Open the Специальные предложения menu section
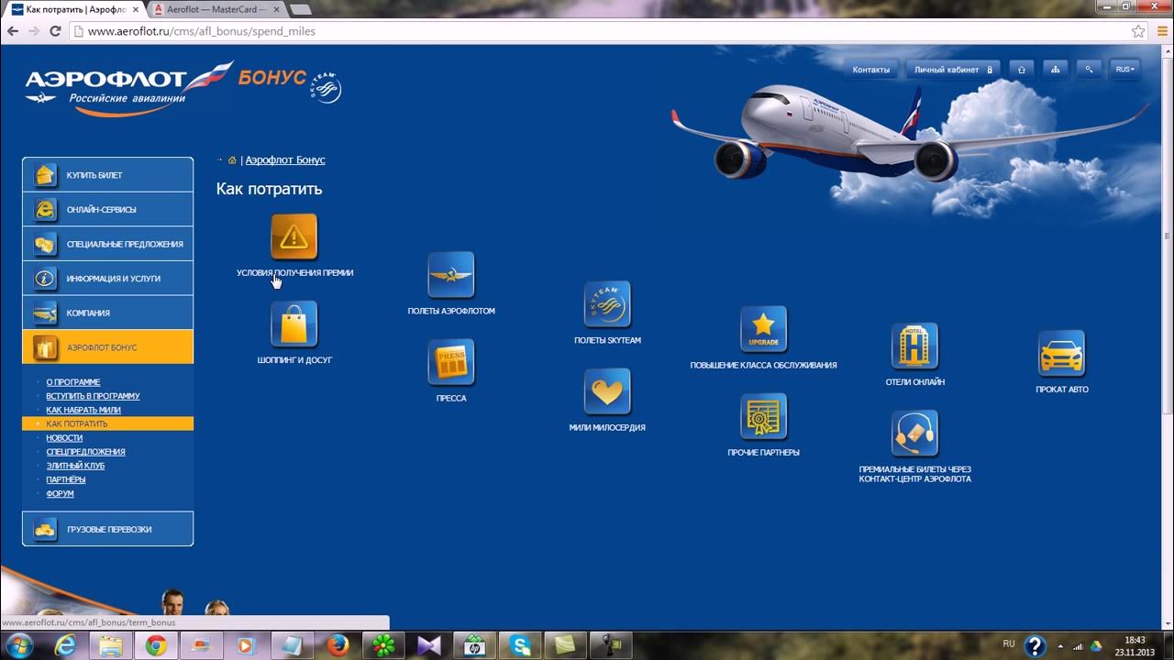 [x=108, y=244]
